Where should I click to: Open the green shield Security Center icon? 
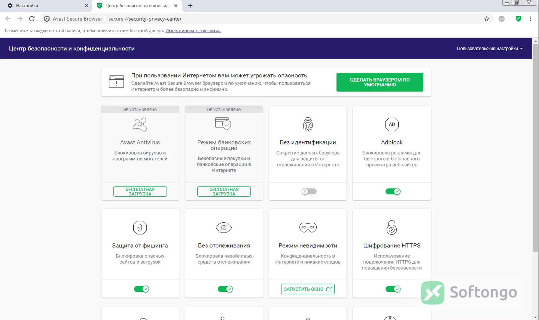tap(519, 19)
